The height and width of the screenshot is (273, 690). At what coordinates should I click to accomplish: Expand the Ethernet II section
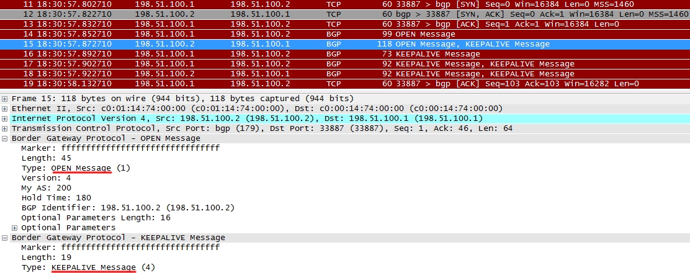point(6,109)
